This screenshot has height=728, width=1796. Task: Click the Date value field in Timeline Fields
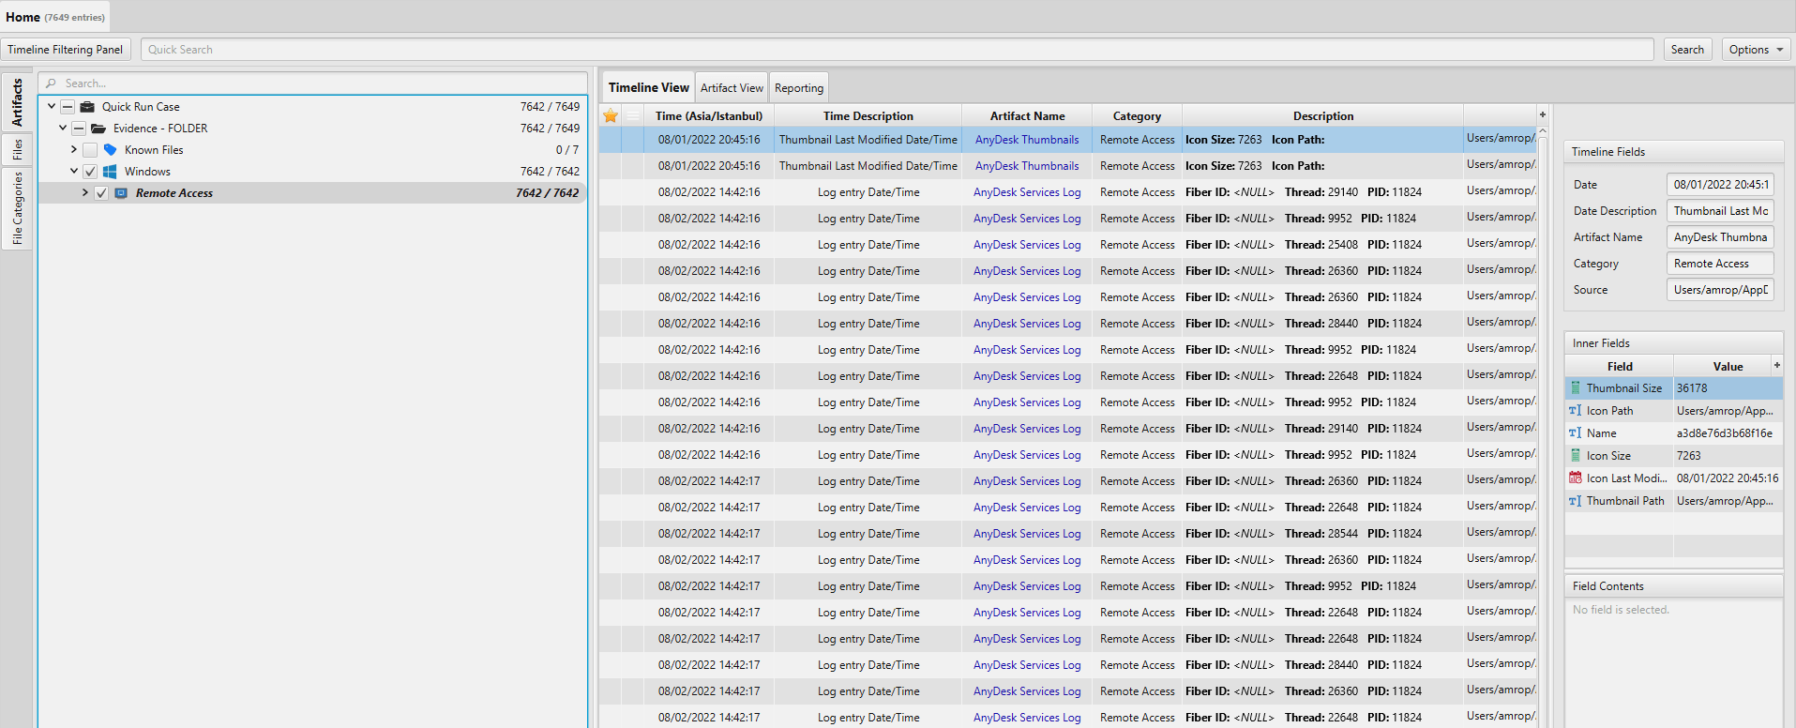point(1720,185)
